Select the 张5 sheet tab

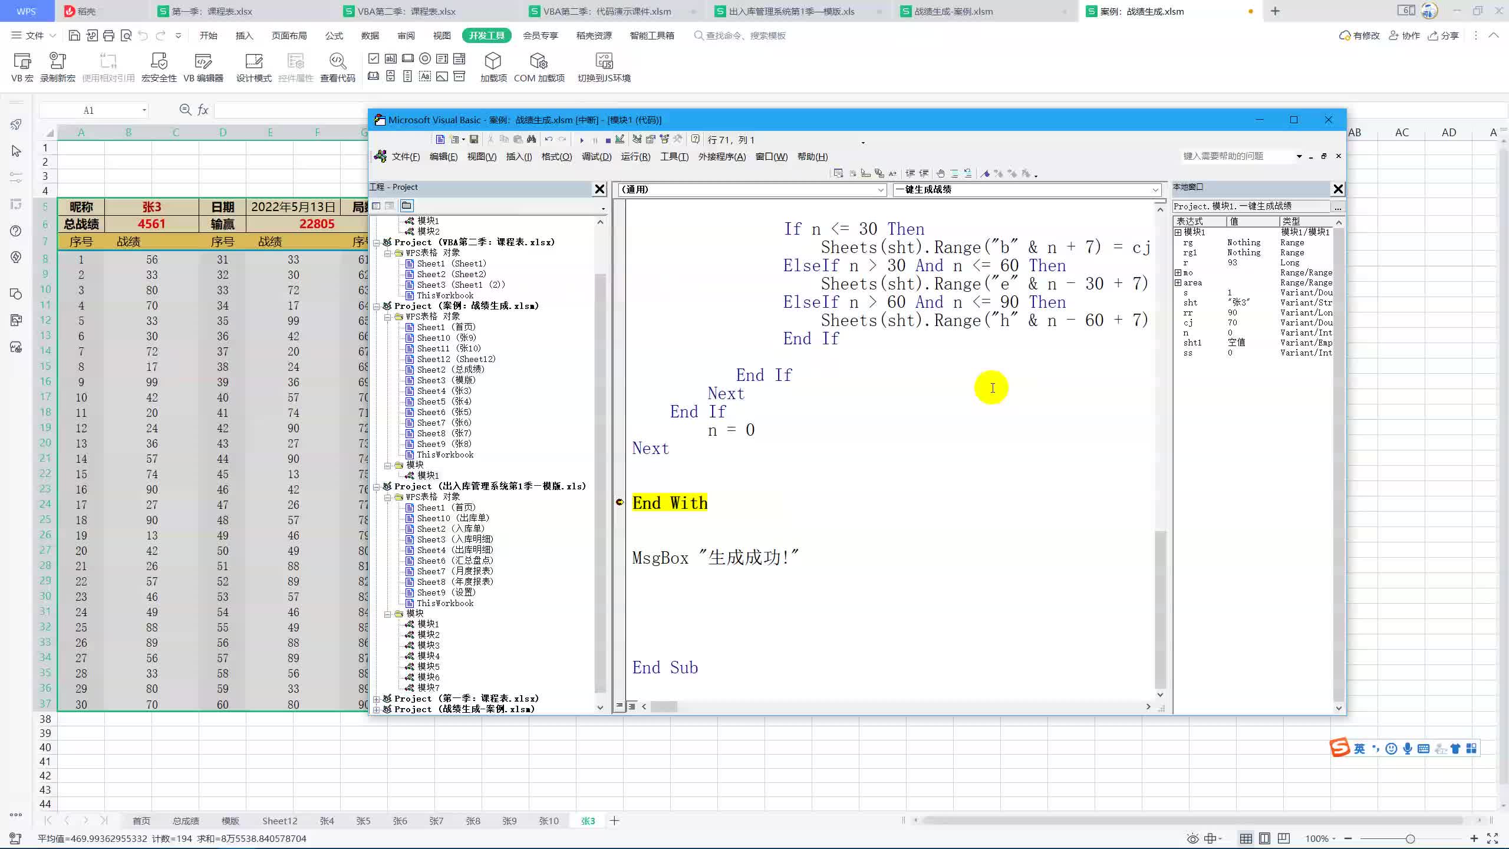(x=364, y=820)
